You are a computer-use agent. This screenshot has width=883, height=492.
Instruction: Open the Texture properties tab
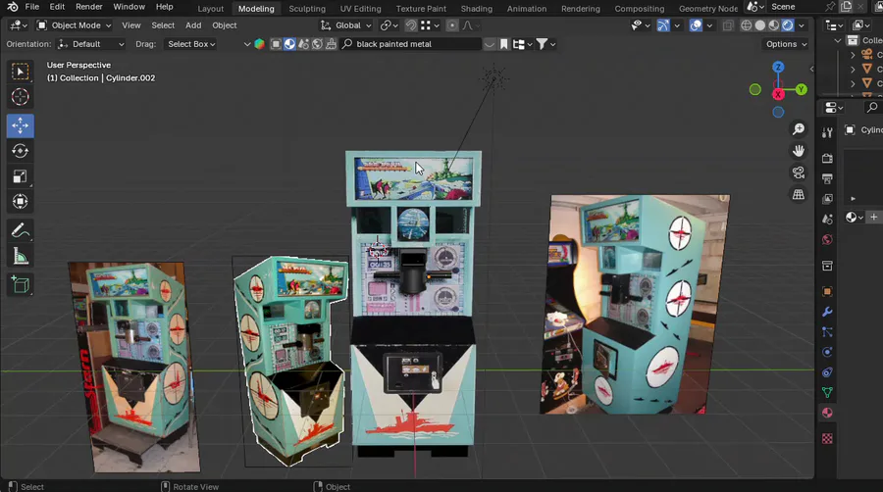coord(827,438)
